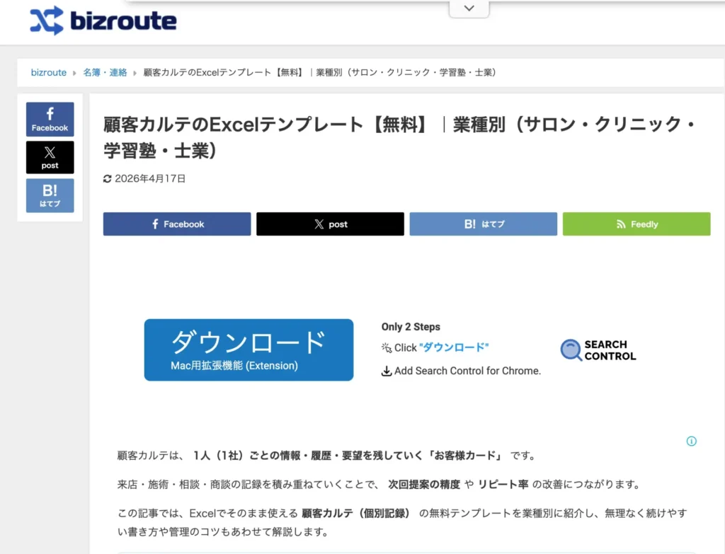Share via sidebar はてブ button

coord(50,195)
